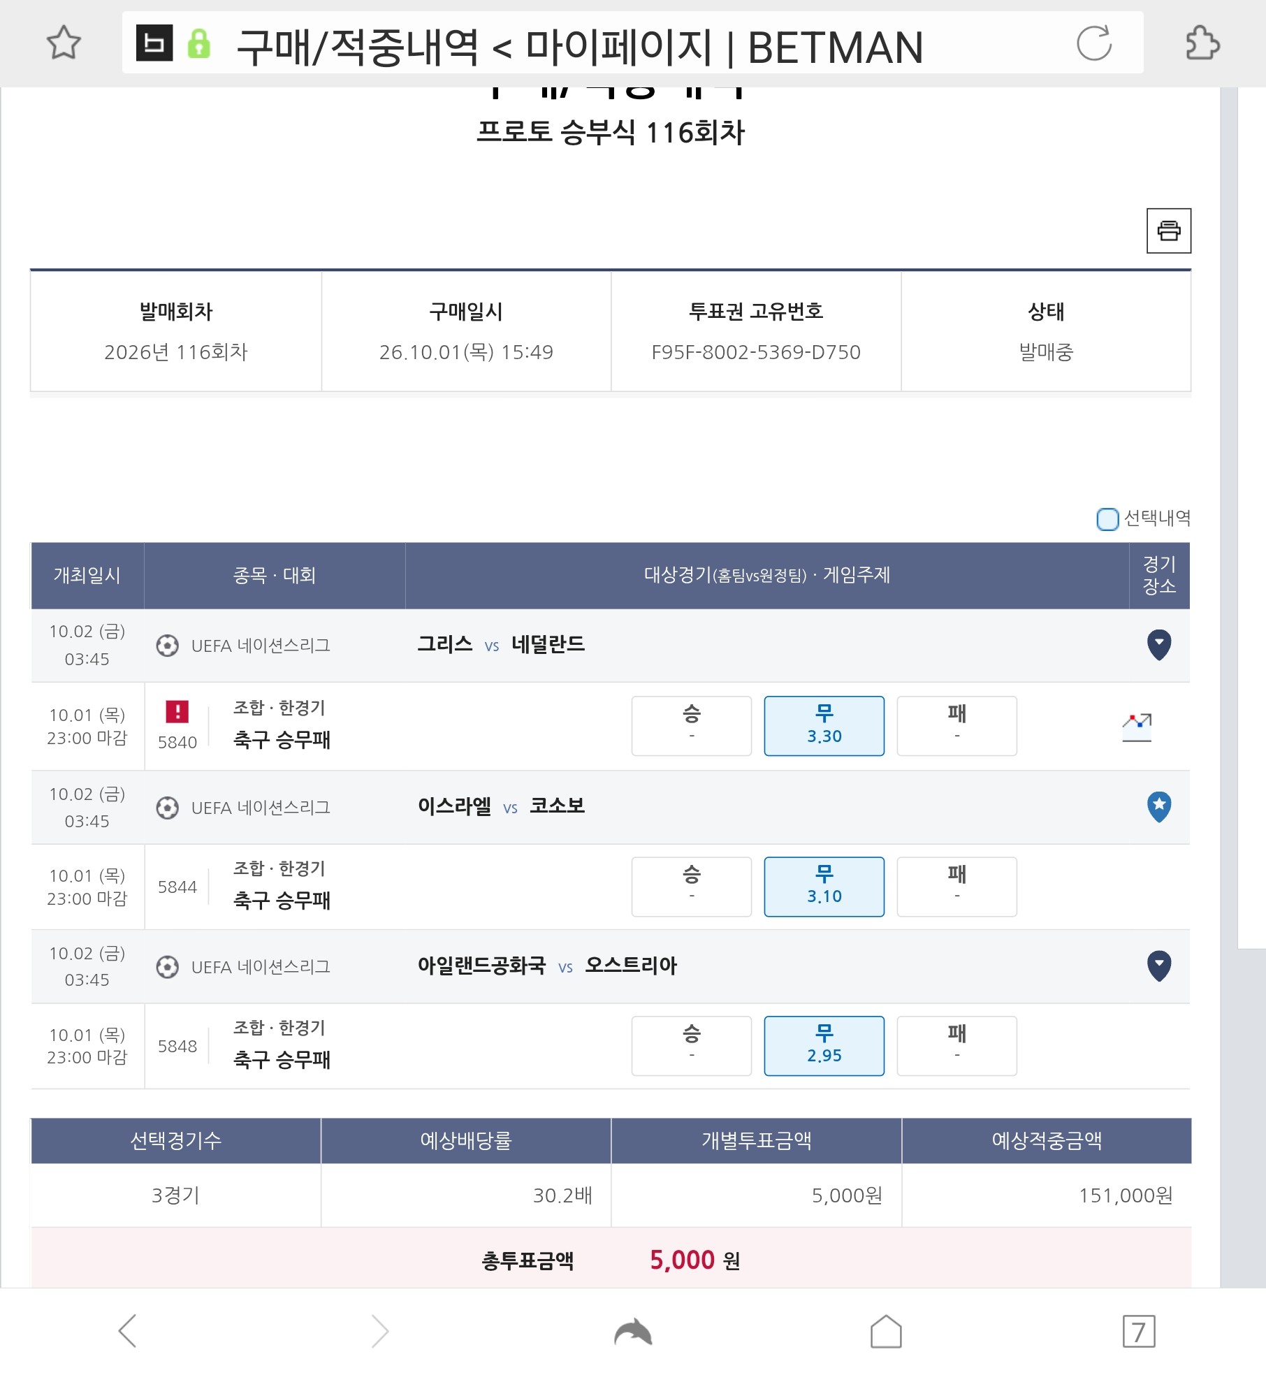1266x1375 pixels.
Task: Go back with the browser back arrow
Action: point(128,1331)
